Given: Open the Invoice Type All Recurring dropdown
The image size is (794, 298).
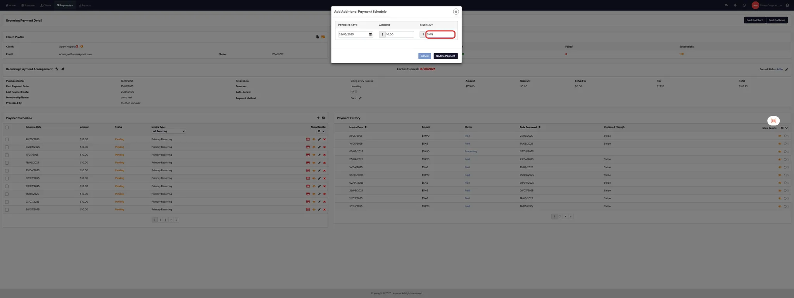Looking at the screenshot, I should 169,131.
